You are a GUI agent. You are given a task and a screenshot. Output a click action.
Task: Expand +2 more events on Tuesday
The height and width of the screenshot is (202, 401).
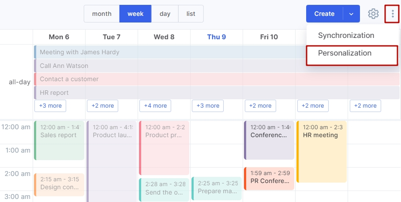(x=102, y=106)
